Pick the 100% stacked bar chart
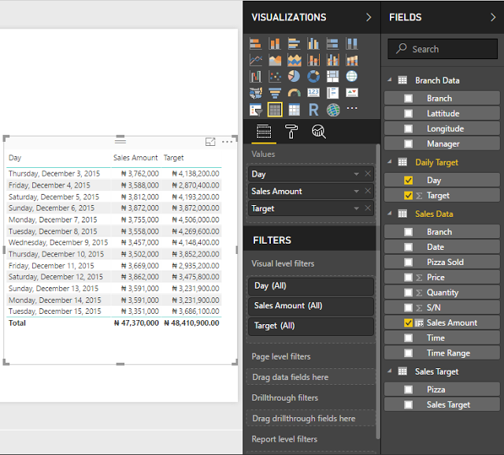504x455 pixels. 332,43
